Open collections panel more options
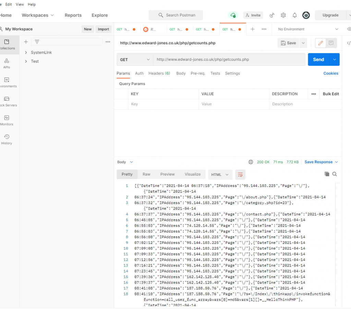The width and height of the screenshot is (351, 310). 108,41
